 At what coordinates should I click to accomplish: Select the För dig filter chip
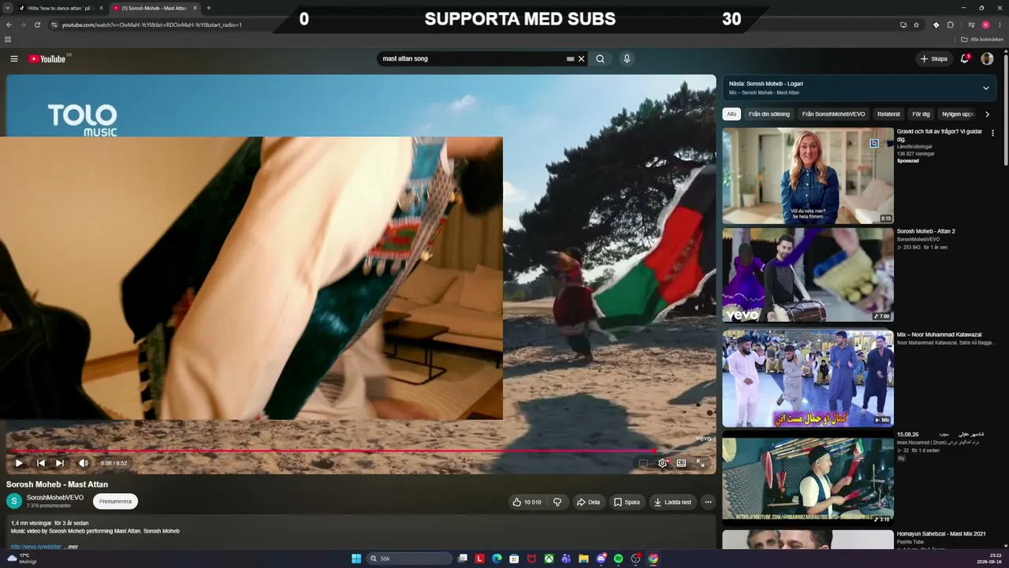(x=921, y=114)
